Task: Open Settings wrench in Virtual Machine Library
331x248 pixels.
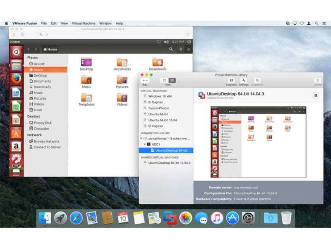Action: click(x=243, y=80)
